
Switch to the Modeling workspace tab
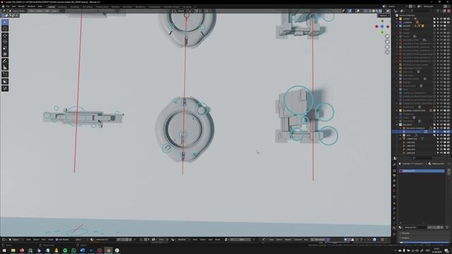(62, 6)
